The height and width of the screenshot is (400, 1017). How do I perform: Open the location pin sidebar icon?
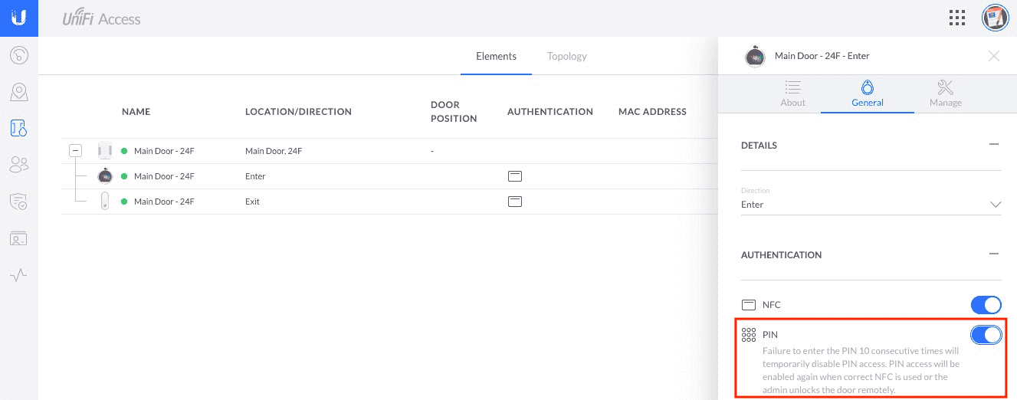coord(19,92)
